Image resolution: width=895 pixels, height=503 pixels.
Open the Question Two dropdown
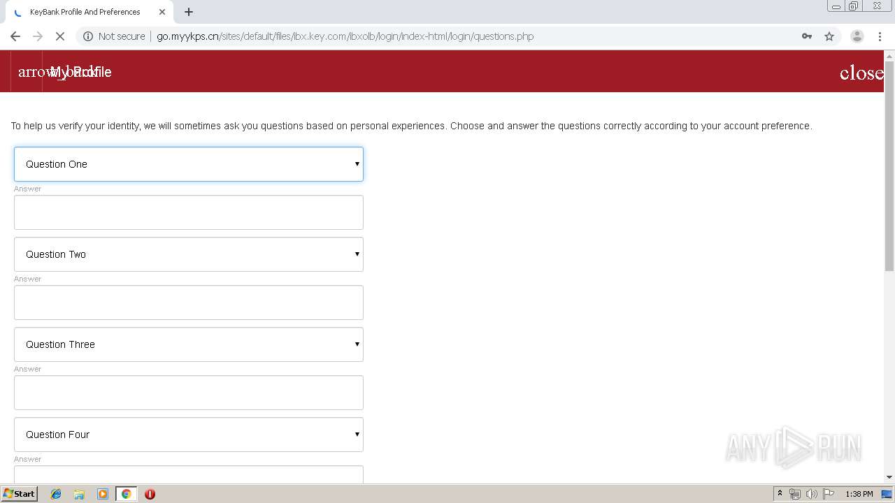coord(189,254)
